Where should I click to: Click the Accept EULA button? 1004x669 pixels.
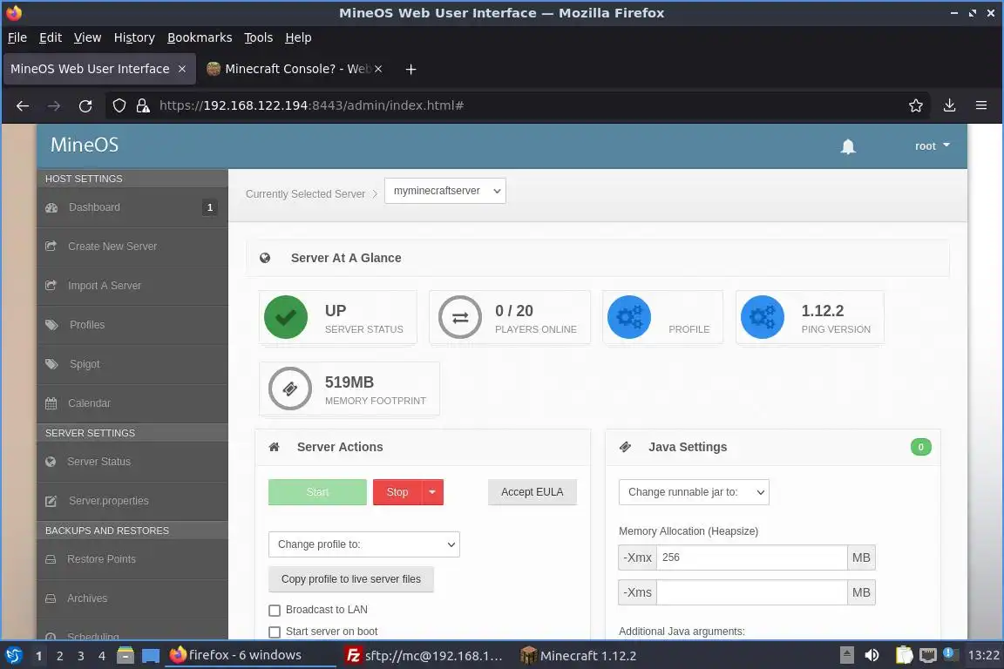coord(533,491)
